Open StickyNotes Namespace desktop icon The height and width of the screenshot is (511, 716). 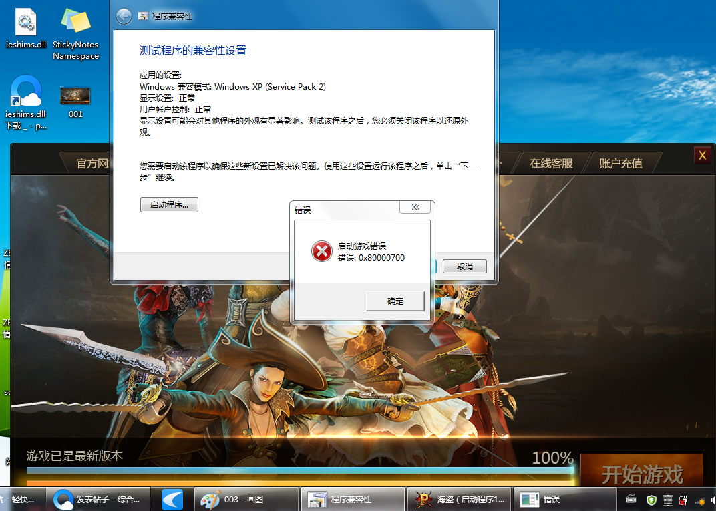(75, 34)
